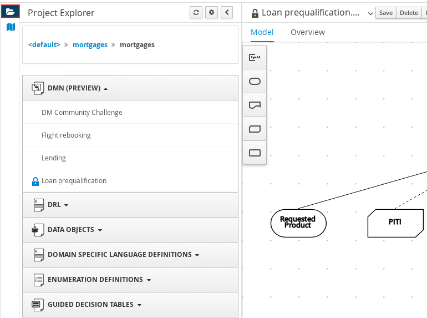
Task: Select the Business Knowledge Model shape tool
Action: pyautogui.click(x=255, y=129)
